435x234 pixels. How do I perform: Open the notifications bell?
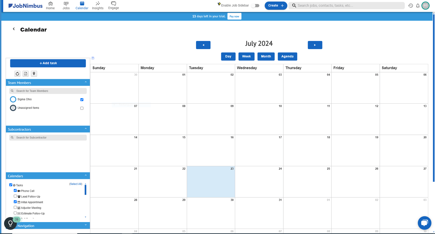[x=418, y=6]
